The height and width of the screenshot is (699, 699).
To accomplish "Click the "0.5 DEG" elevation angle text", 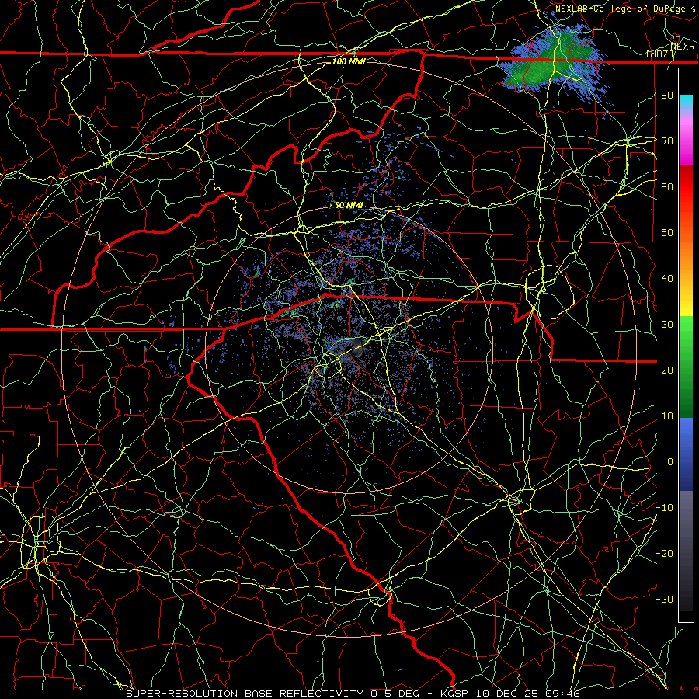I will 396,694.
